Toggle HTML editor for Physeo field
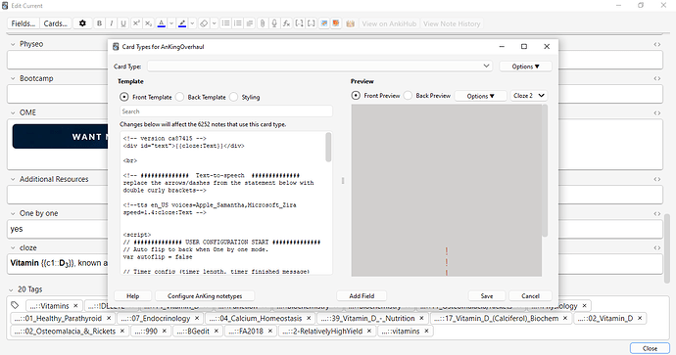 click(657, 44)
